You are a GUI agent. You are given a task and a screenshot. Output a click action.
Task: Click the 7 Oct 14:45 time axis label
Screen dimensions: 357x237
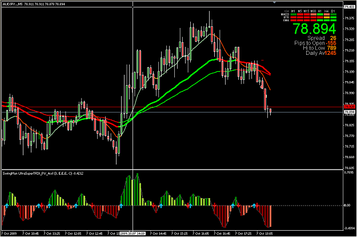[158, 234]
